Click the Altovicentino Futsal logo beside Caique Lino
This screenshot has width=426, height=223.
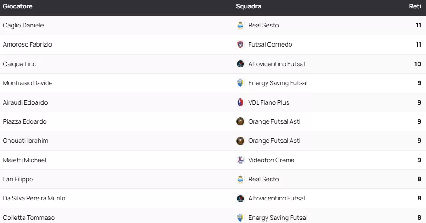pyautogui.click(x=240, y=64)
